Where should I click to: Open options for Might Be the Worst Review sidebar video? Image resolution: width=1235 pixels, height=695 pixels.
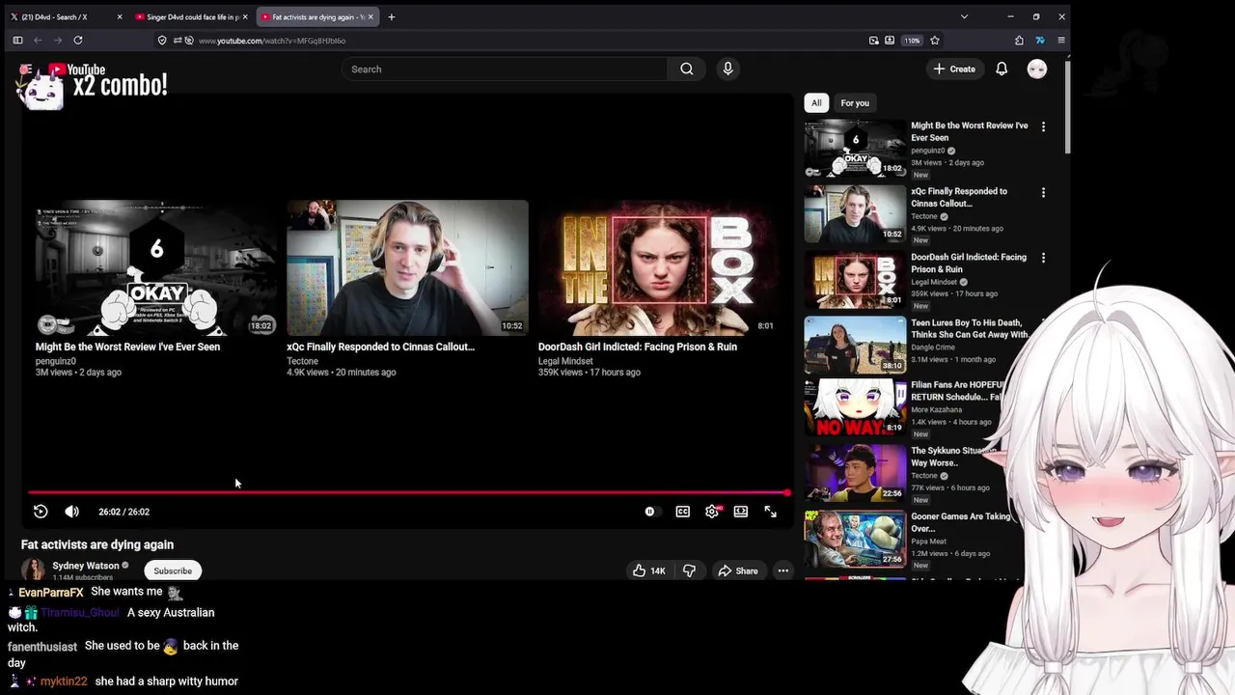1043,126
